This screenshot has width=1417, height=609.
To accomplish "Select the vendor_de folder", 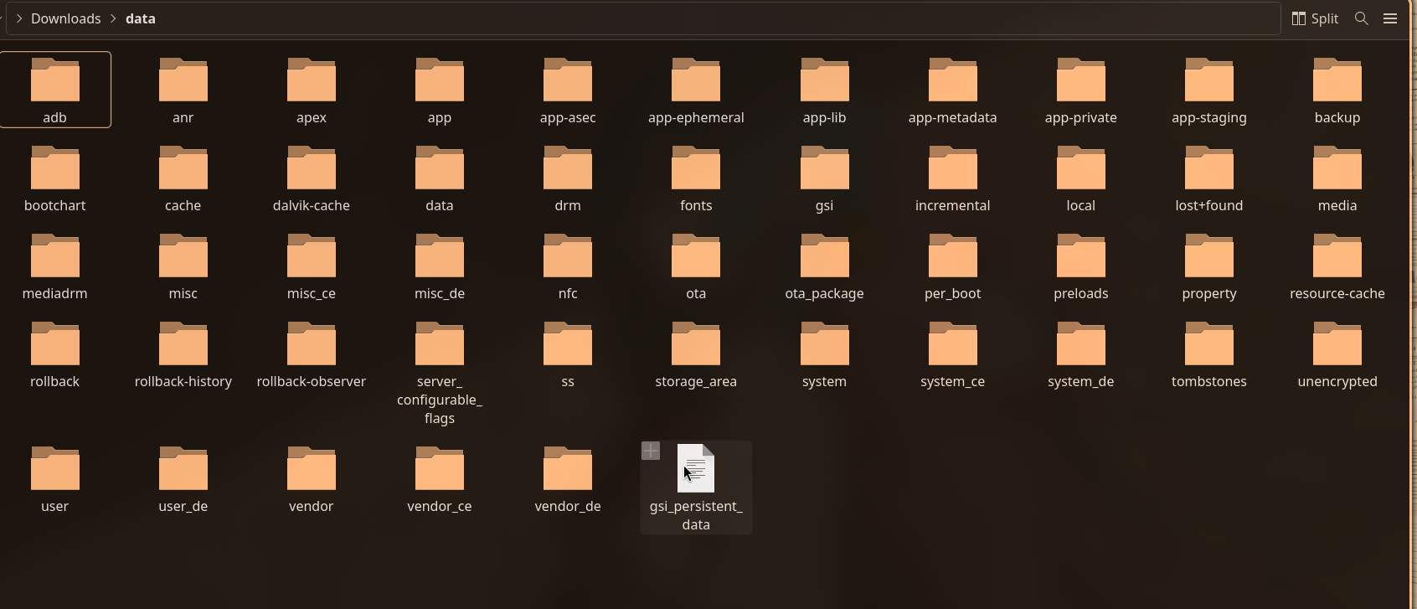I will coord(568,478).
